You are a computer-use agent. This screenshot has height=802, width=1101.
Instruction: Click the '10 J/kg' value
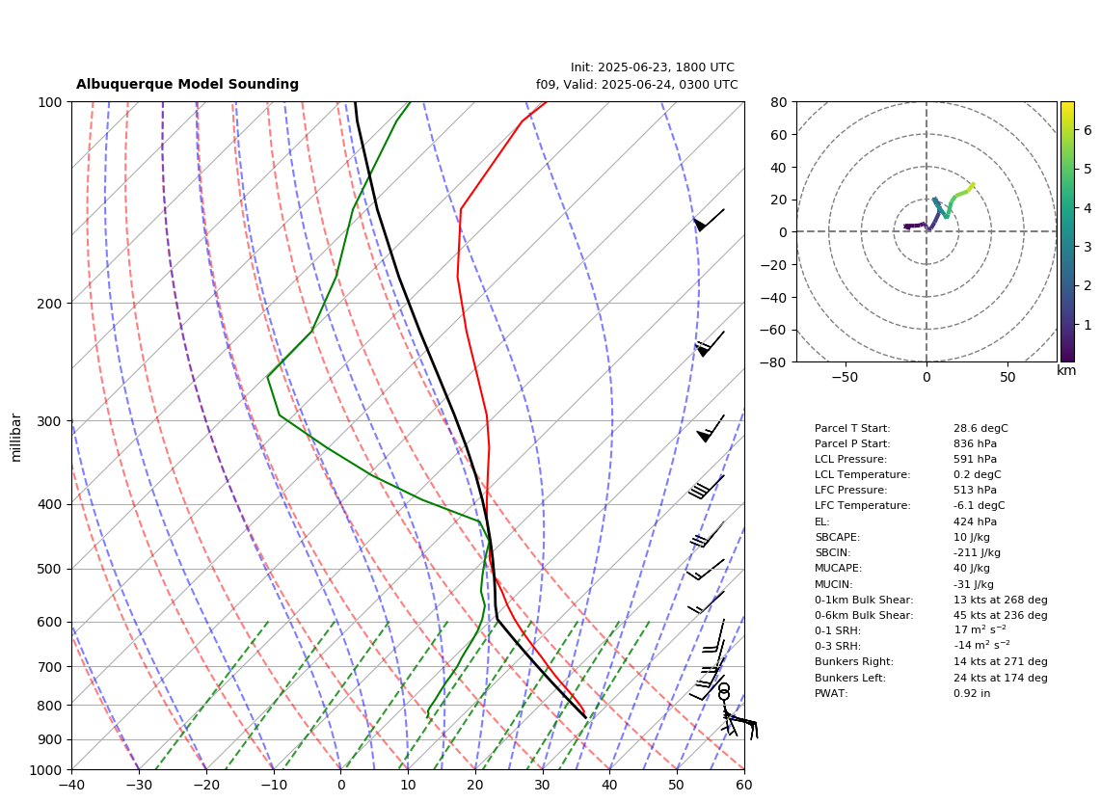coord(972,537)
